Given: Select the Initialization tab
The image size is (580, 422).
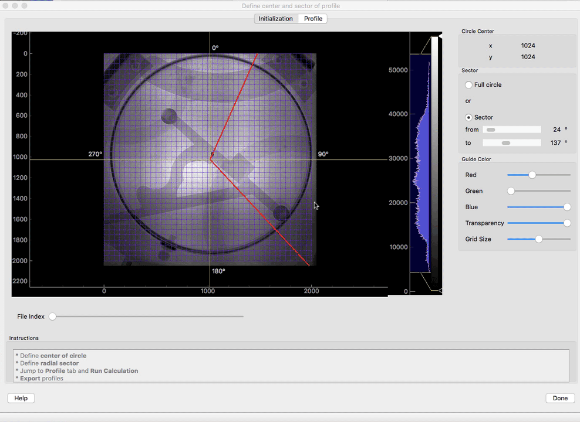Looking at the screenshot, I should 275,18.
